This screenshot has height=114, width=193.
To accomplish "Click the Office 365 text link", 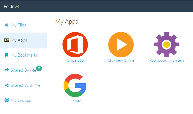I will click(75, 60).
